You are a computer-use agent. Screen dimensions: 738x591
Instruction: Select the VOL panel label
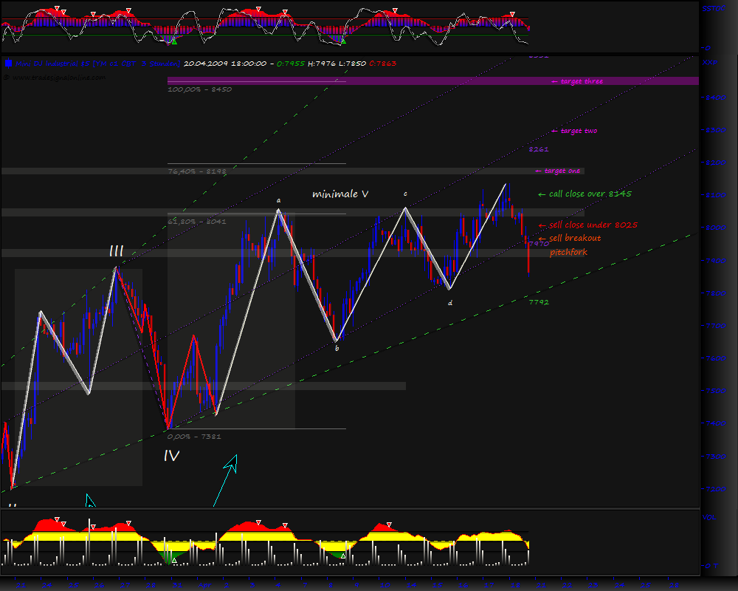[708, 517]
